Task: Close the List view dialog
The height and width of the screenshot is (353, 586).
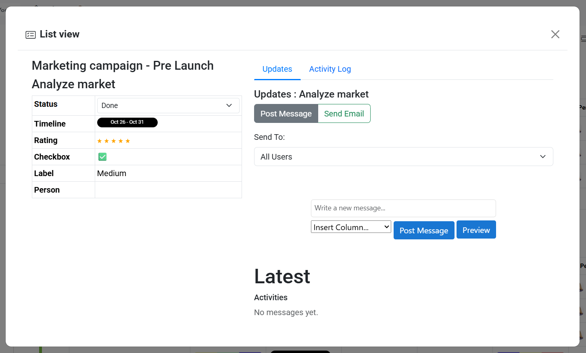Action: 555,34
